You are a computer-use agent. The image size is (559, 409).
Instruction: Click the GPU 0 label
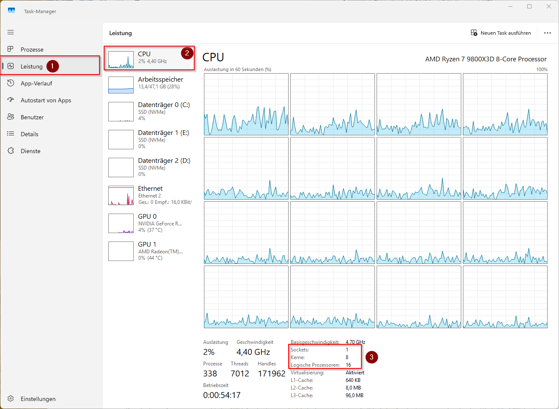pos(147,217)
